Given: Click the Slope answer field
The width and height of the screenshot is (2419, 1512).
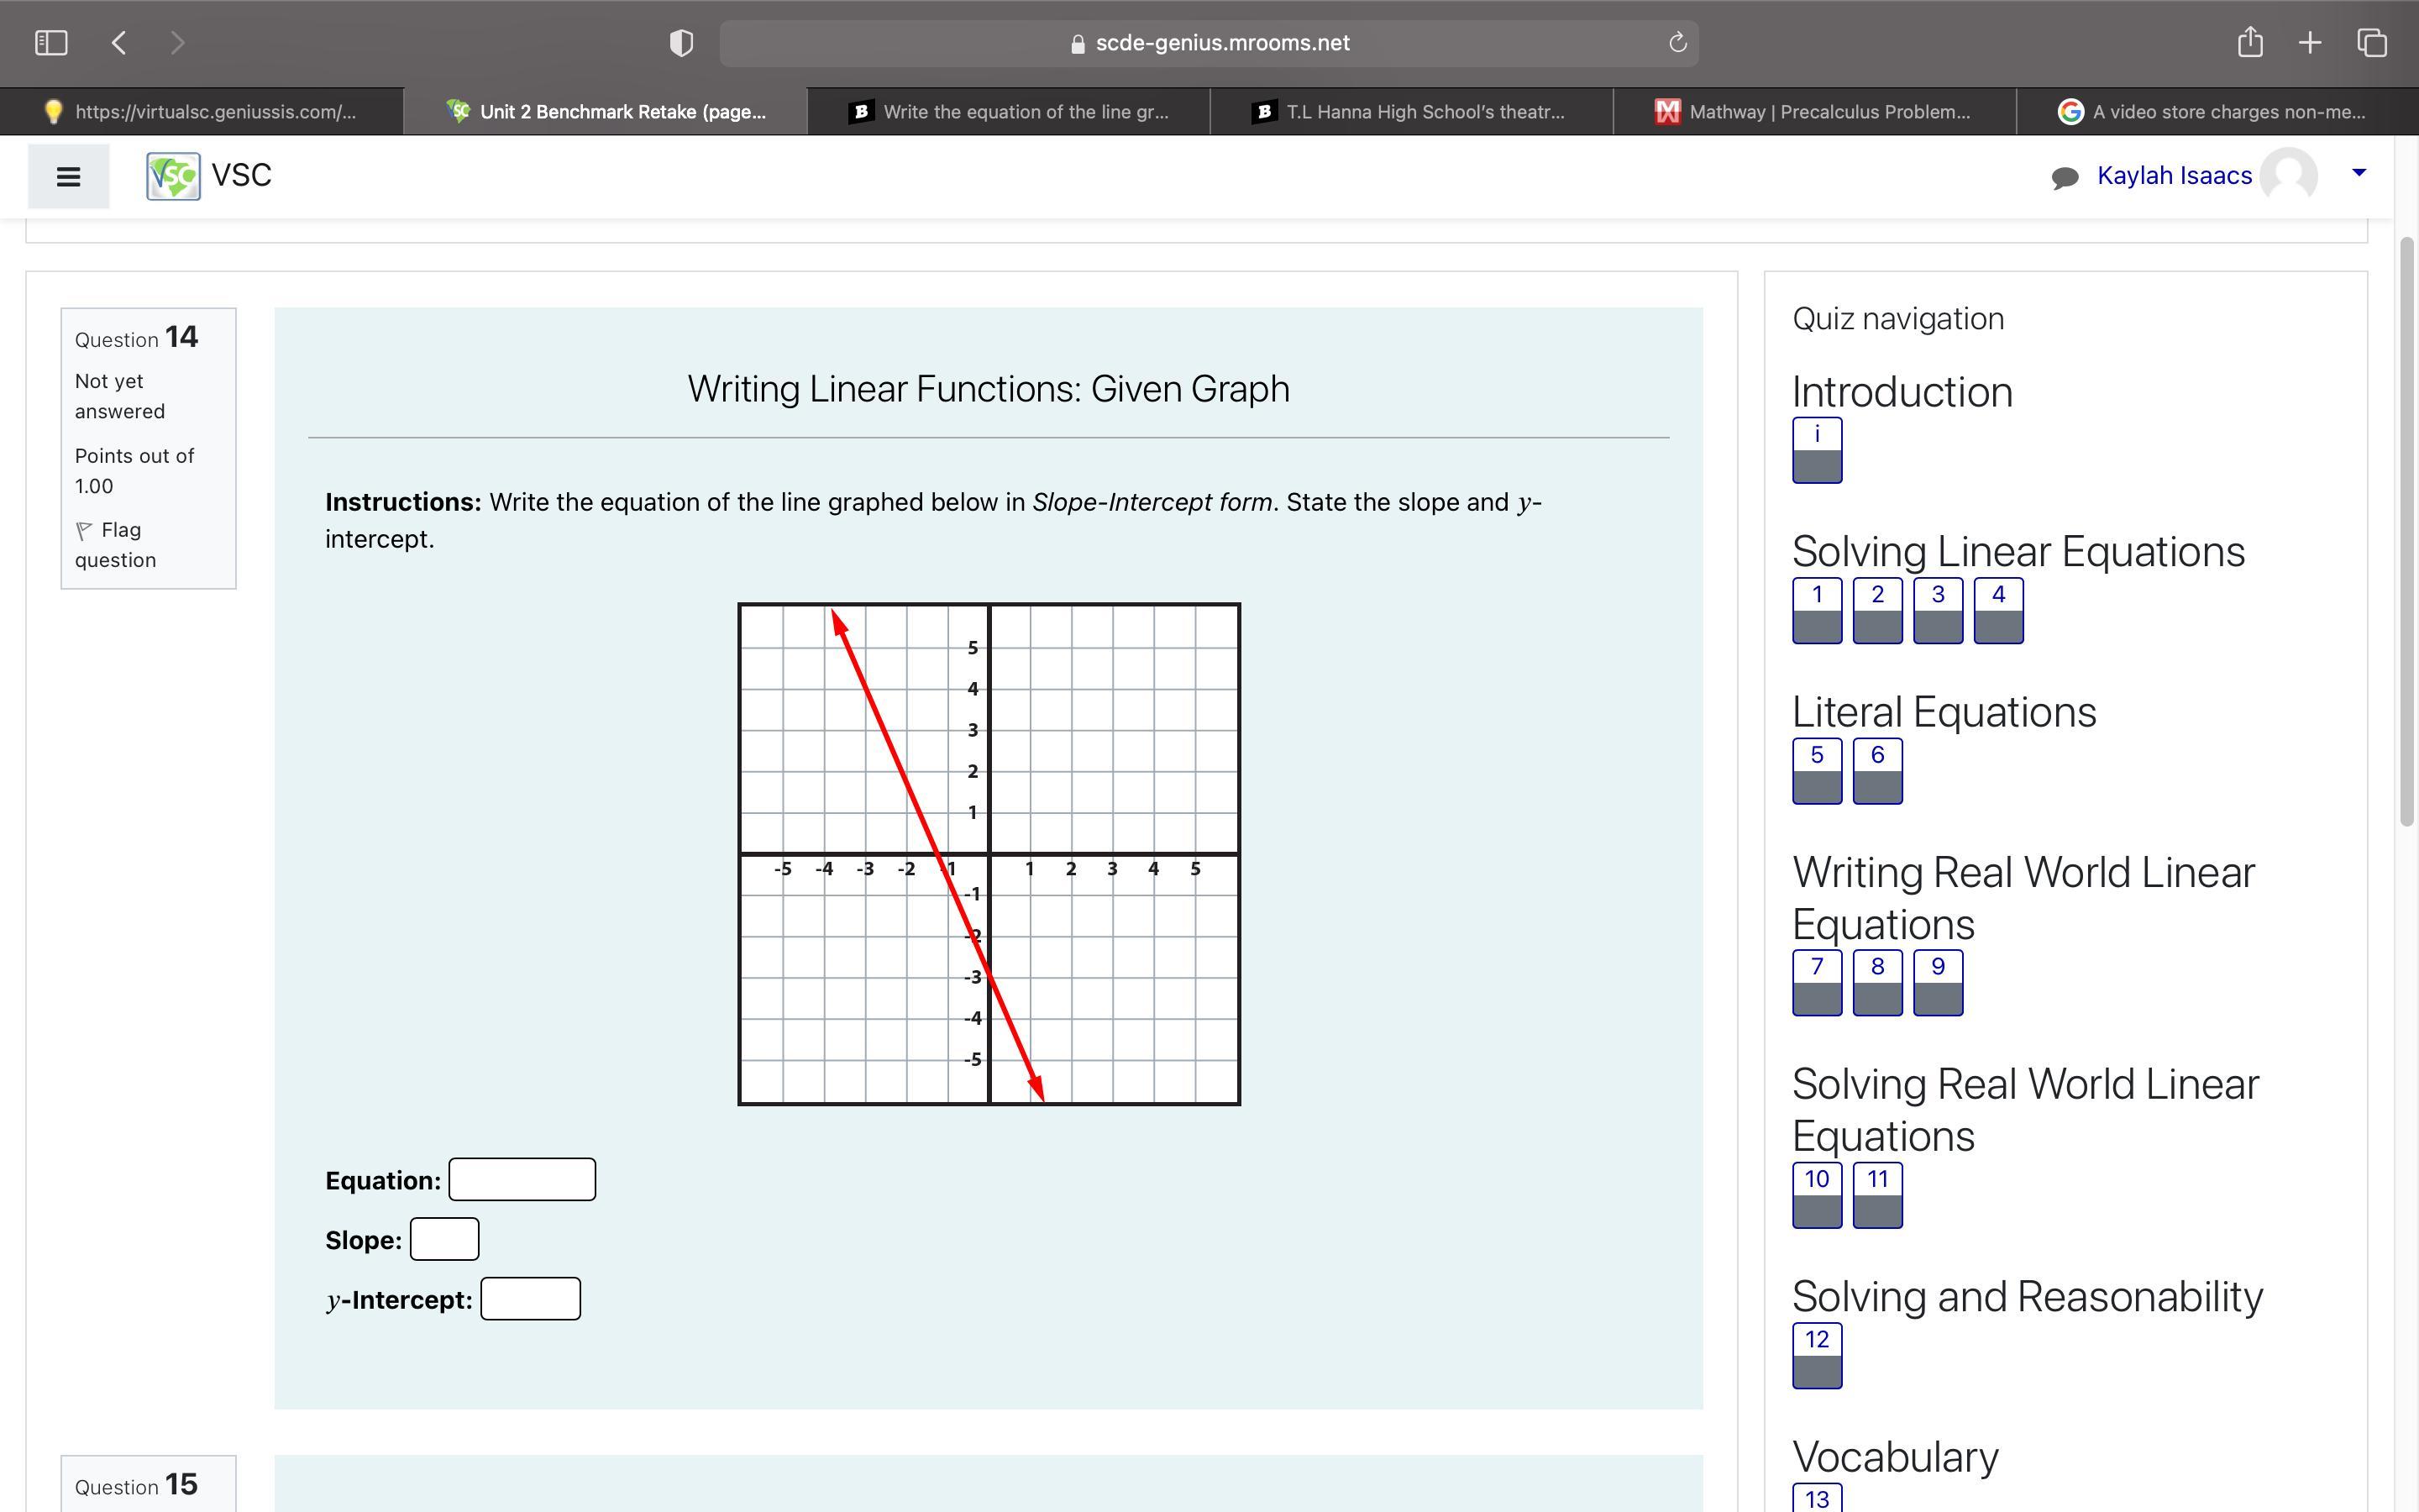Looking at the screenshot, I should coord(443,1240).
